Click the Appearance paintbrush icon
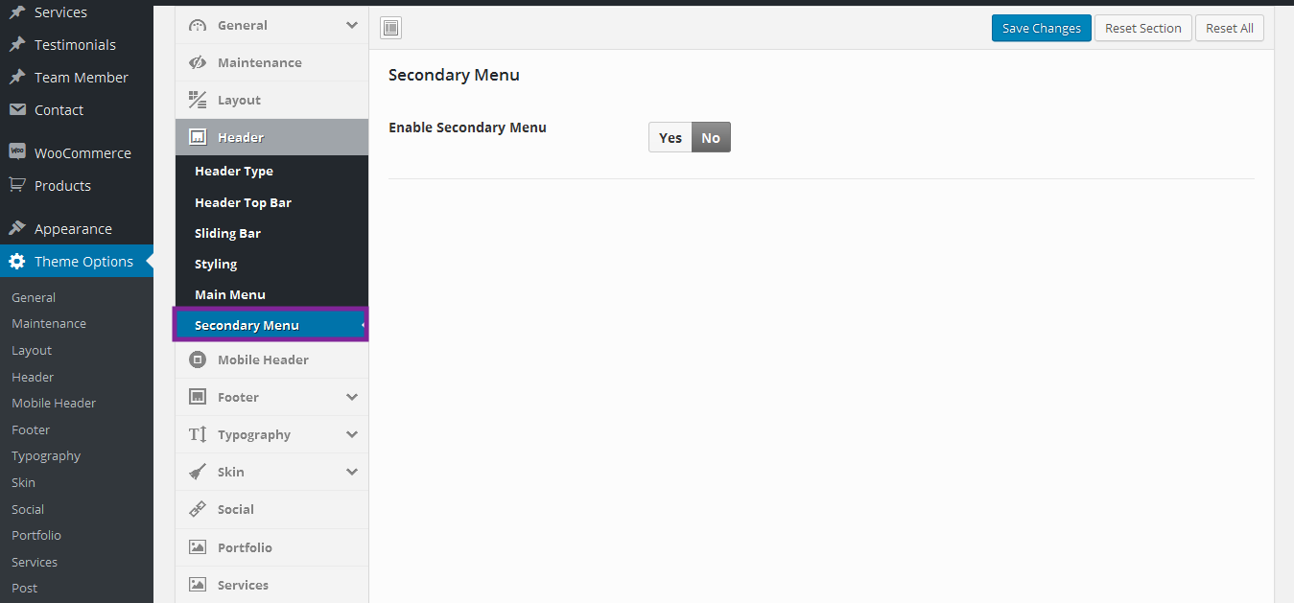 pos(16,228)
